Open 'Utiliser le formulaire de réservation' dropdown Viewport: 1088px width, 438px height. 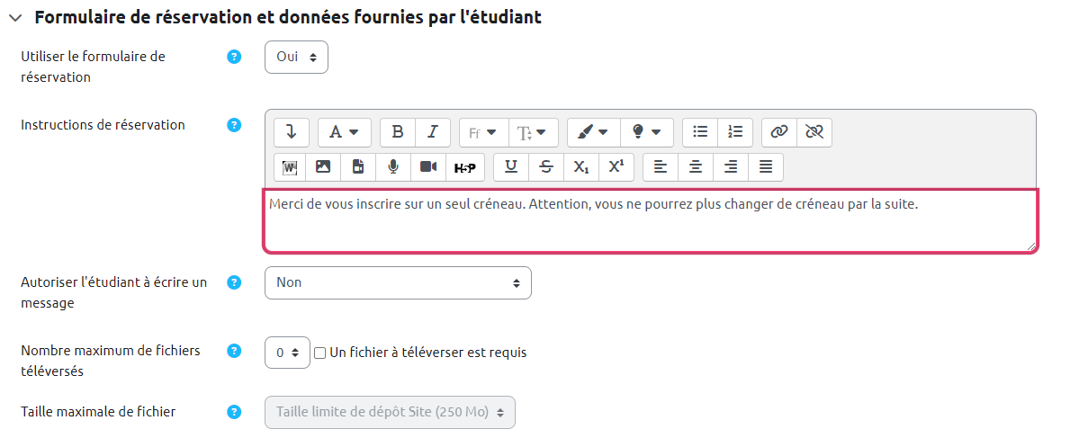point(296,57)
